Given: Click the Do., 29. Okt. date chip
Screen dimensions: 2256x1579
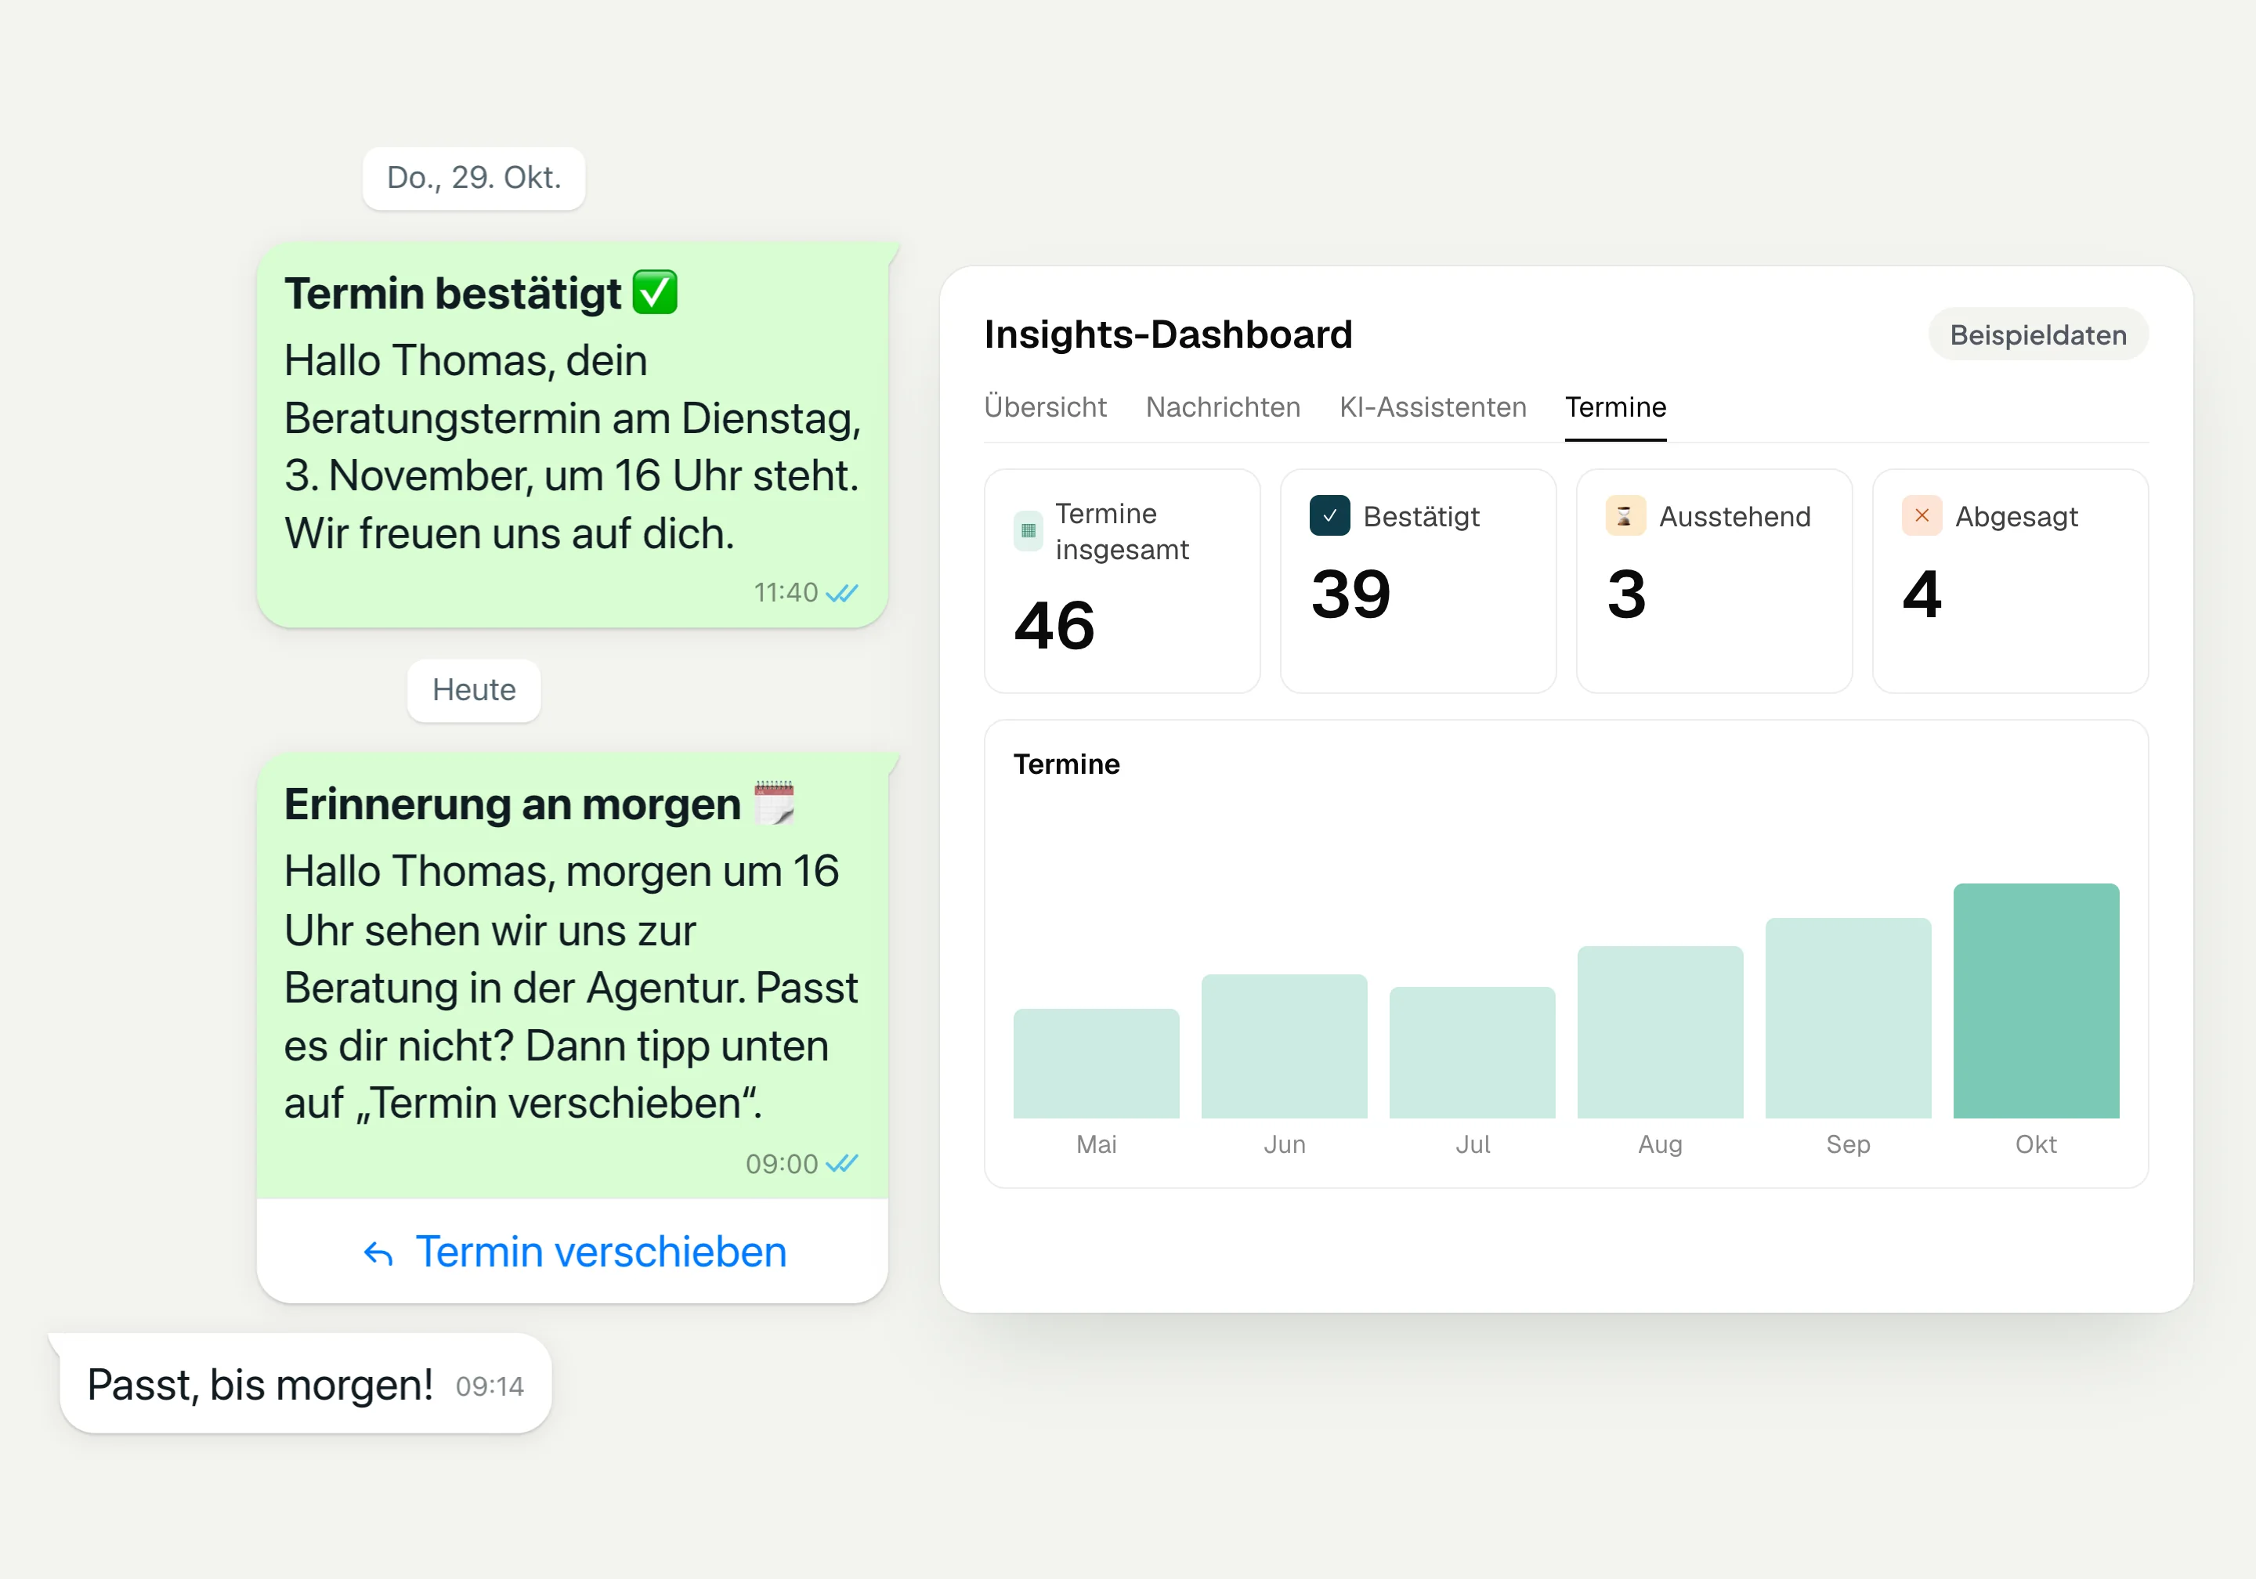Looking at the screenshot, I should click(x=474, y=178).
